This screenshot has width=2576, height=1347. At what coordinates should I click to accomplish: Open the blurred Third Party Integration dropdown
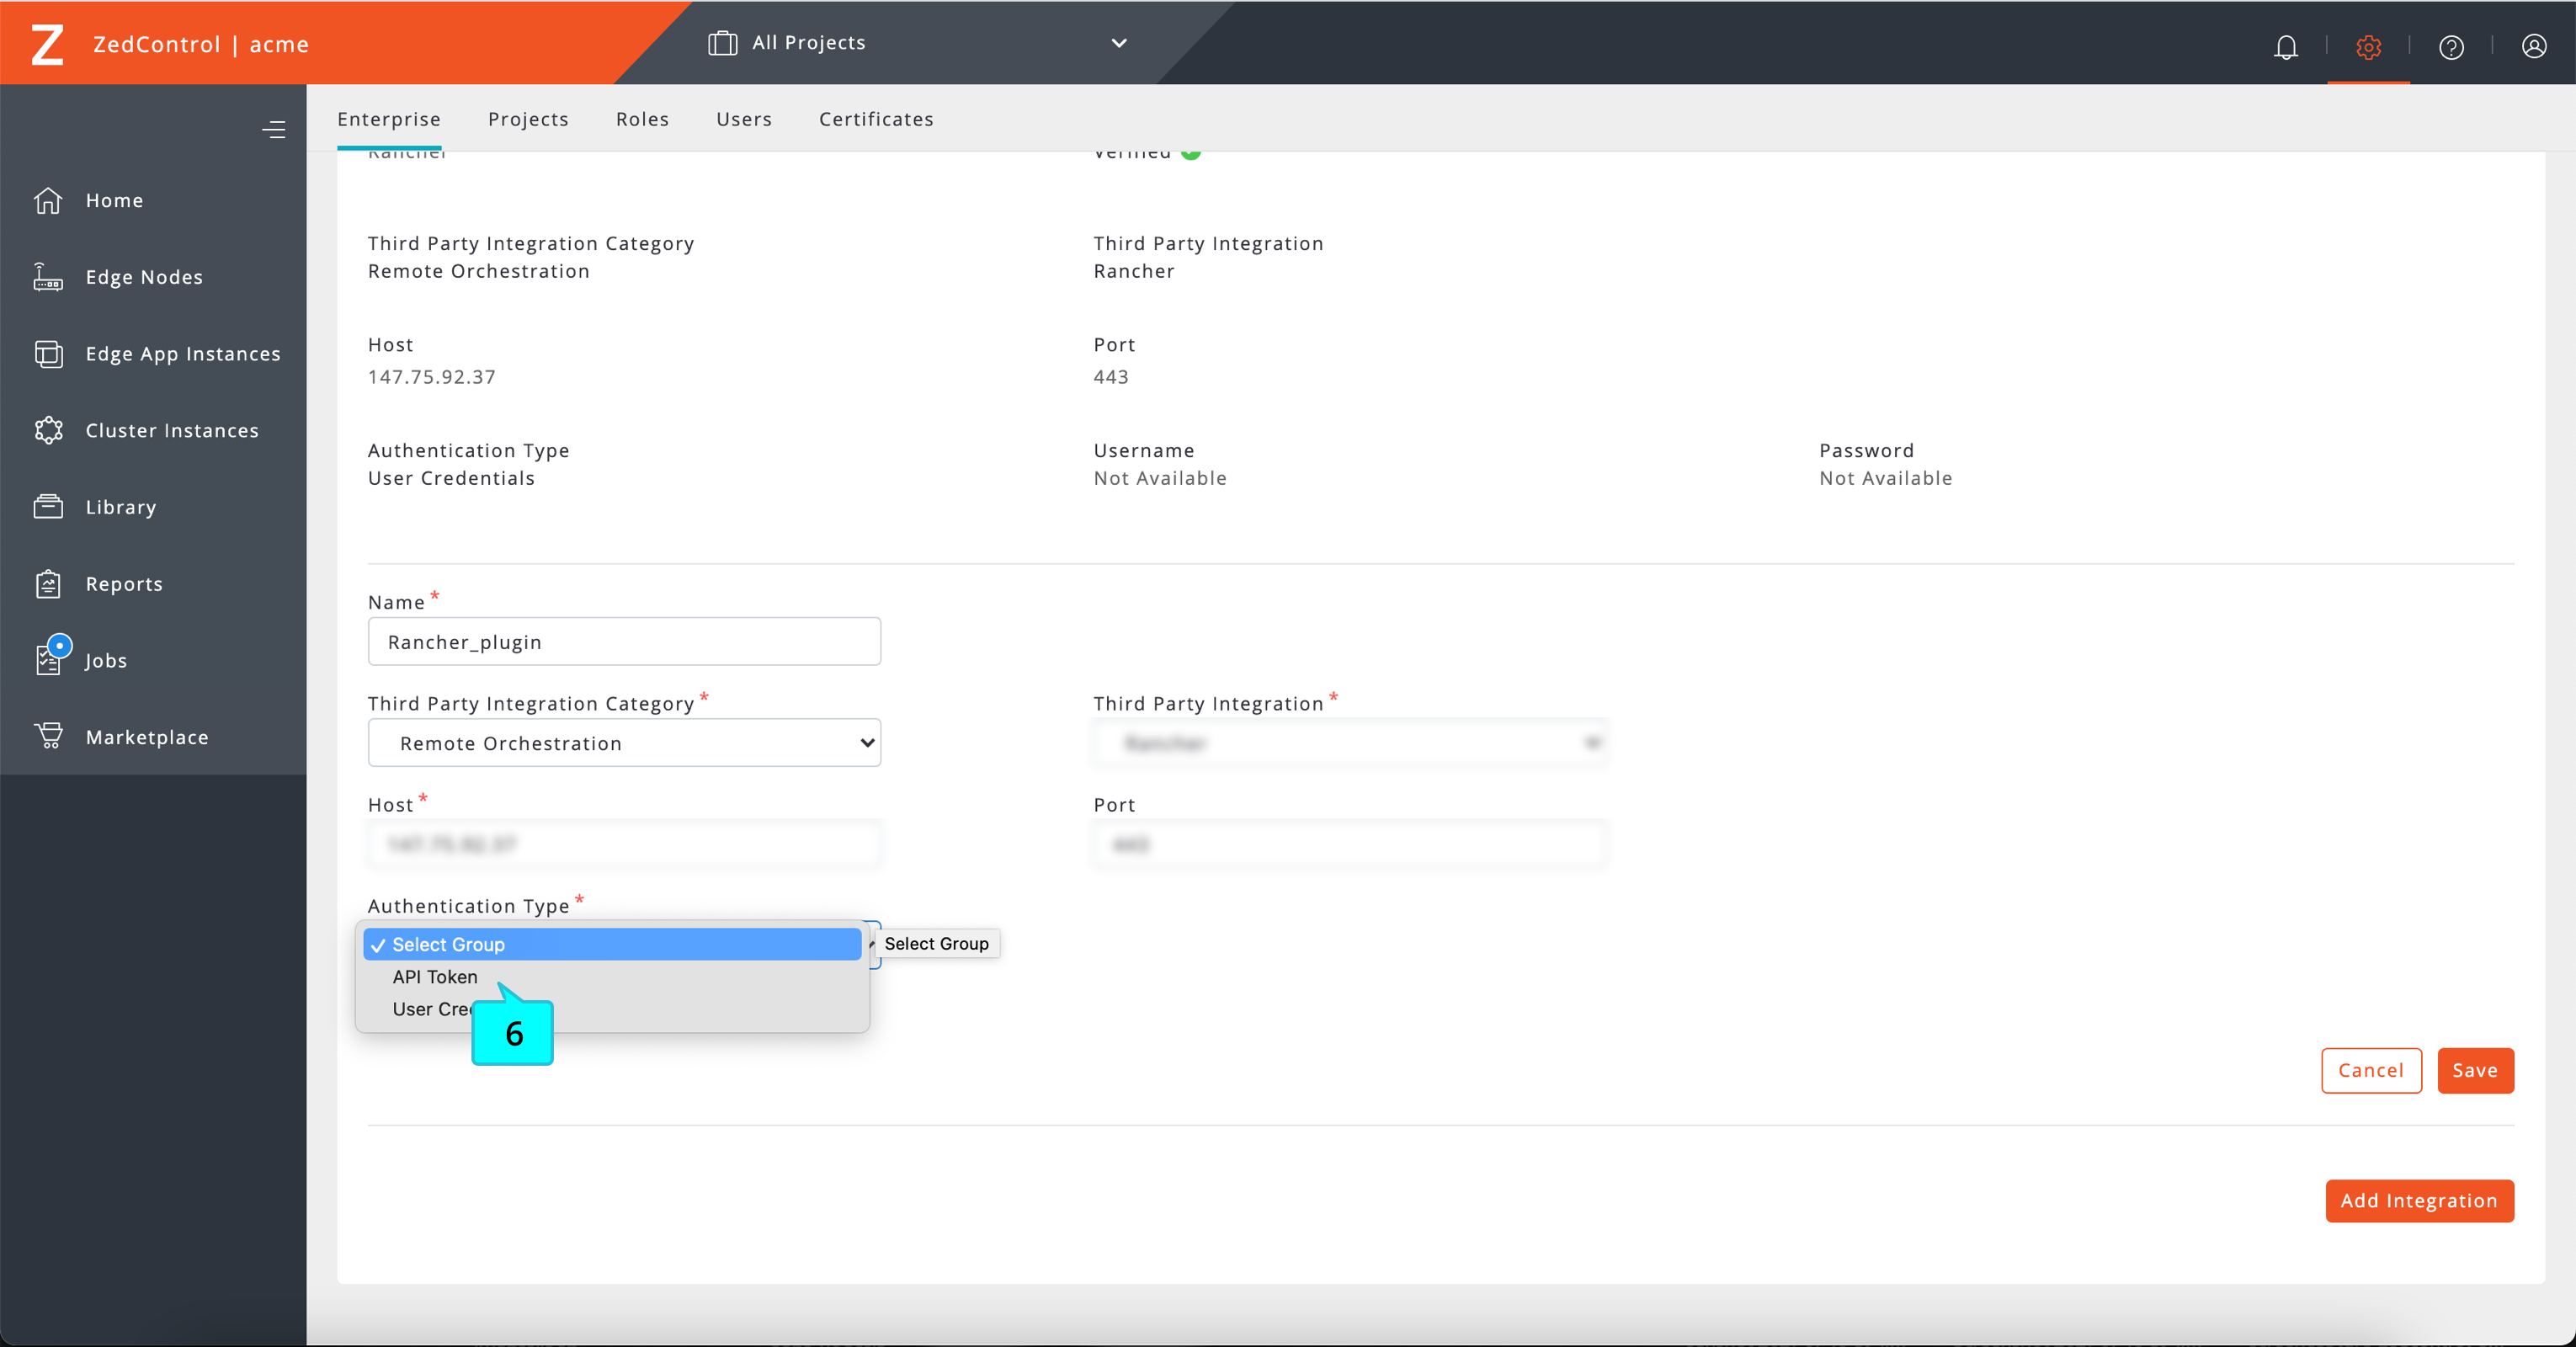pos(1350,743)
